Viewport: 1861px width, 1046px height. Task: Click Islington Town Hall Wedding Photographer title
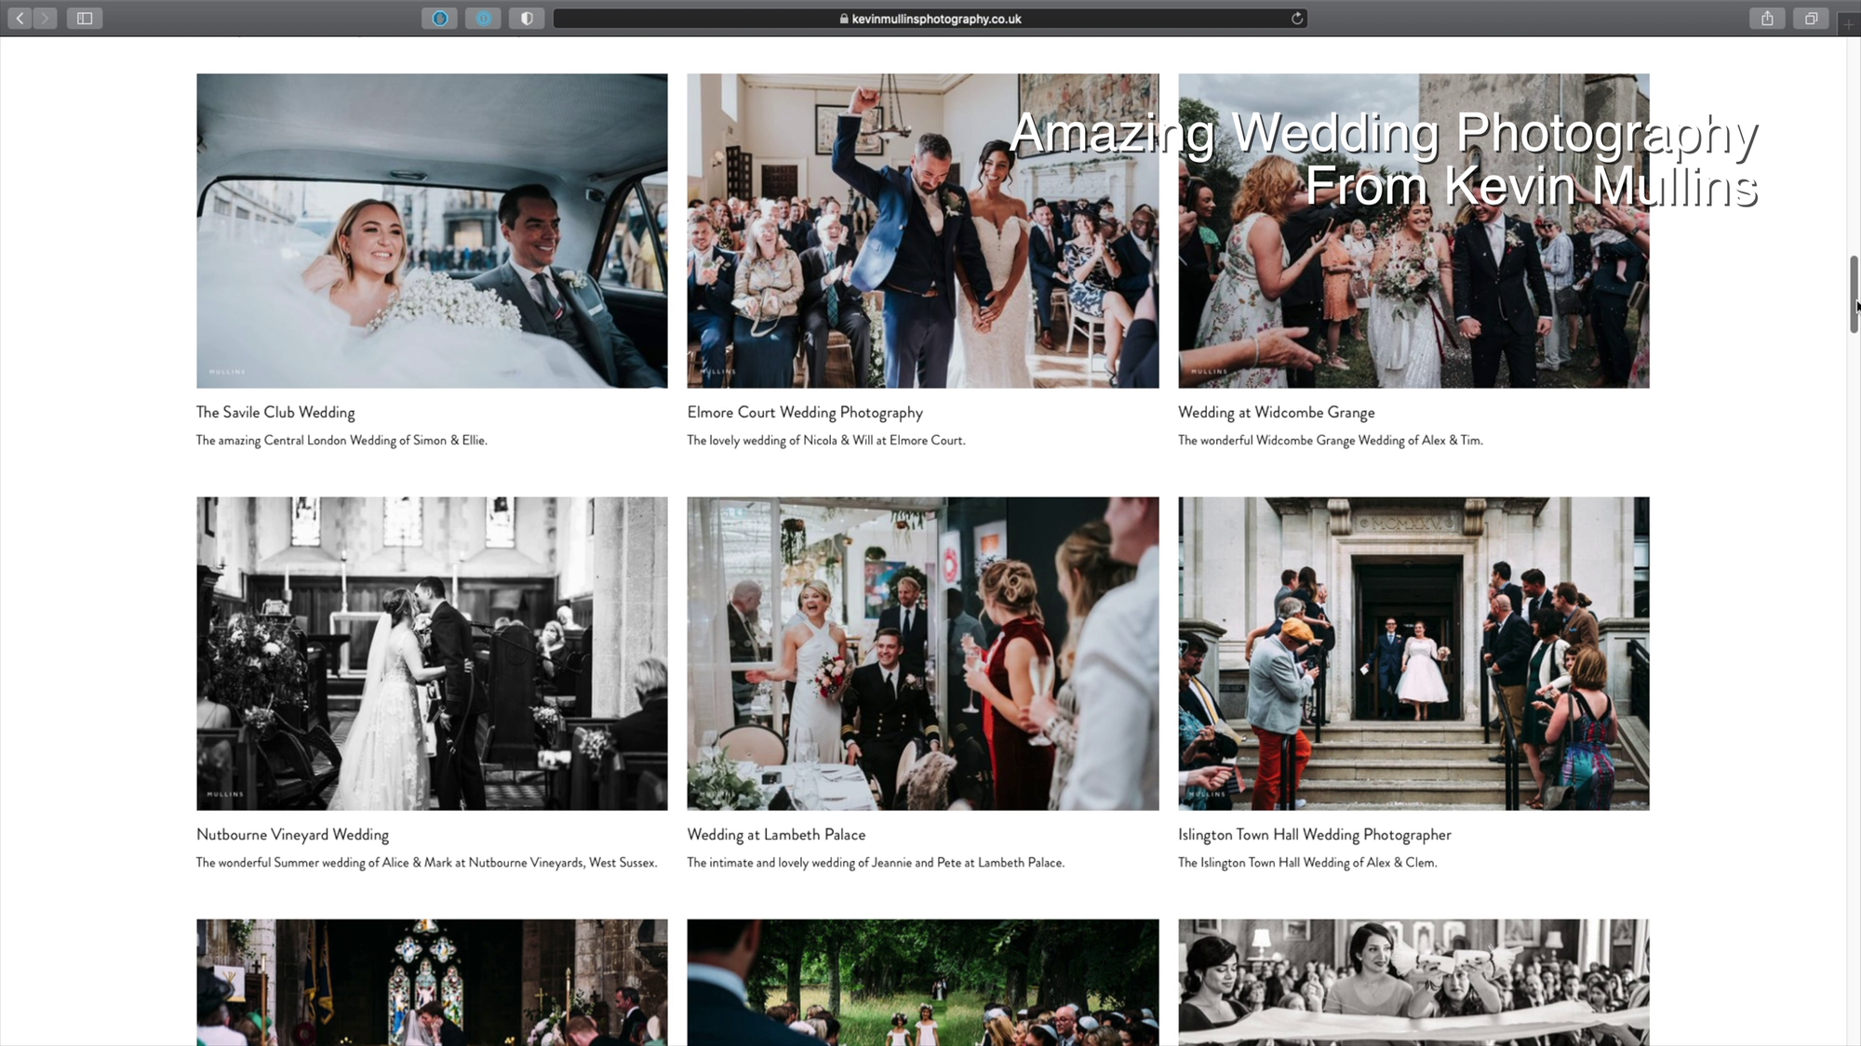click(x=1315, y=834)
